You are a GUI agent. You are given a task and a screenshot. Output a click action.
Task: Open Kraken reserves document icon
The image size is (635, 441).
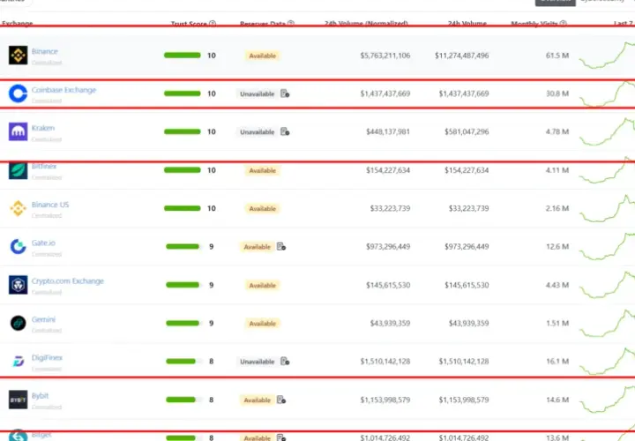pos(285,131)
